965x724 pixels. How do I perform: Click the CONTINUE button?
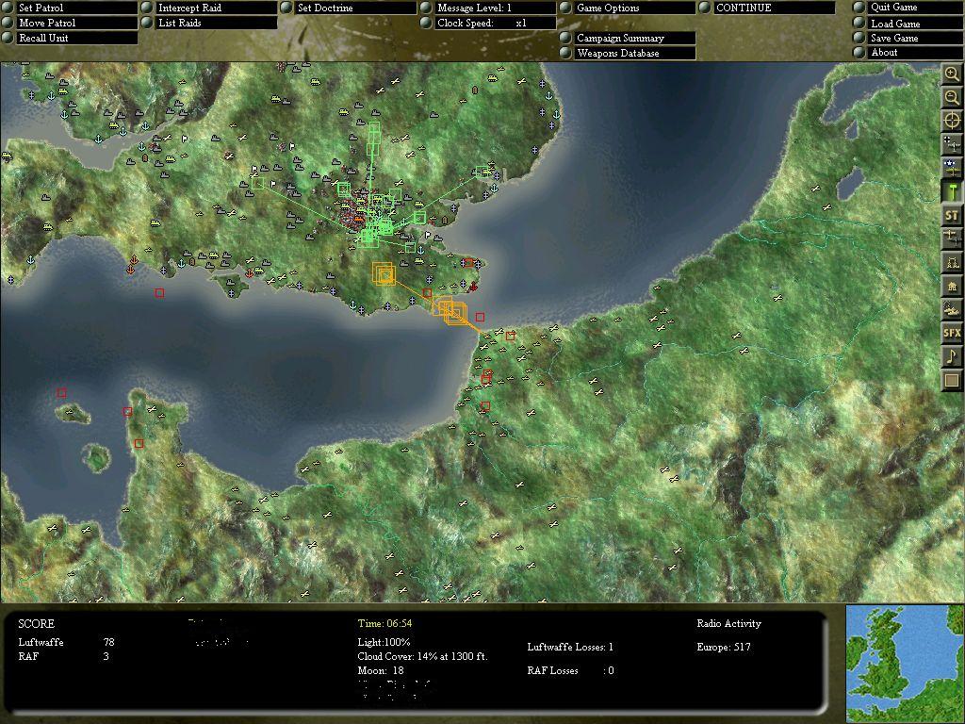[x=767, y=8]
